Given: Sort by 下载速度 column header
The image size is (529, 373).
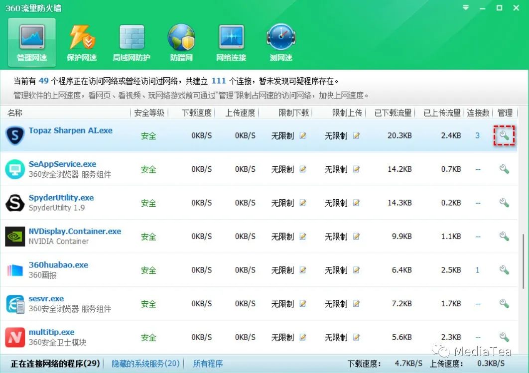Looking at the screenshot, I should pos(197,113).
